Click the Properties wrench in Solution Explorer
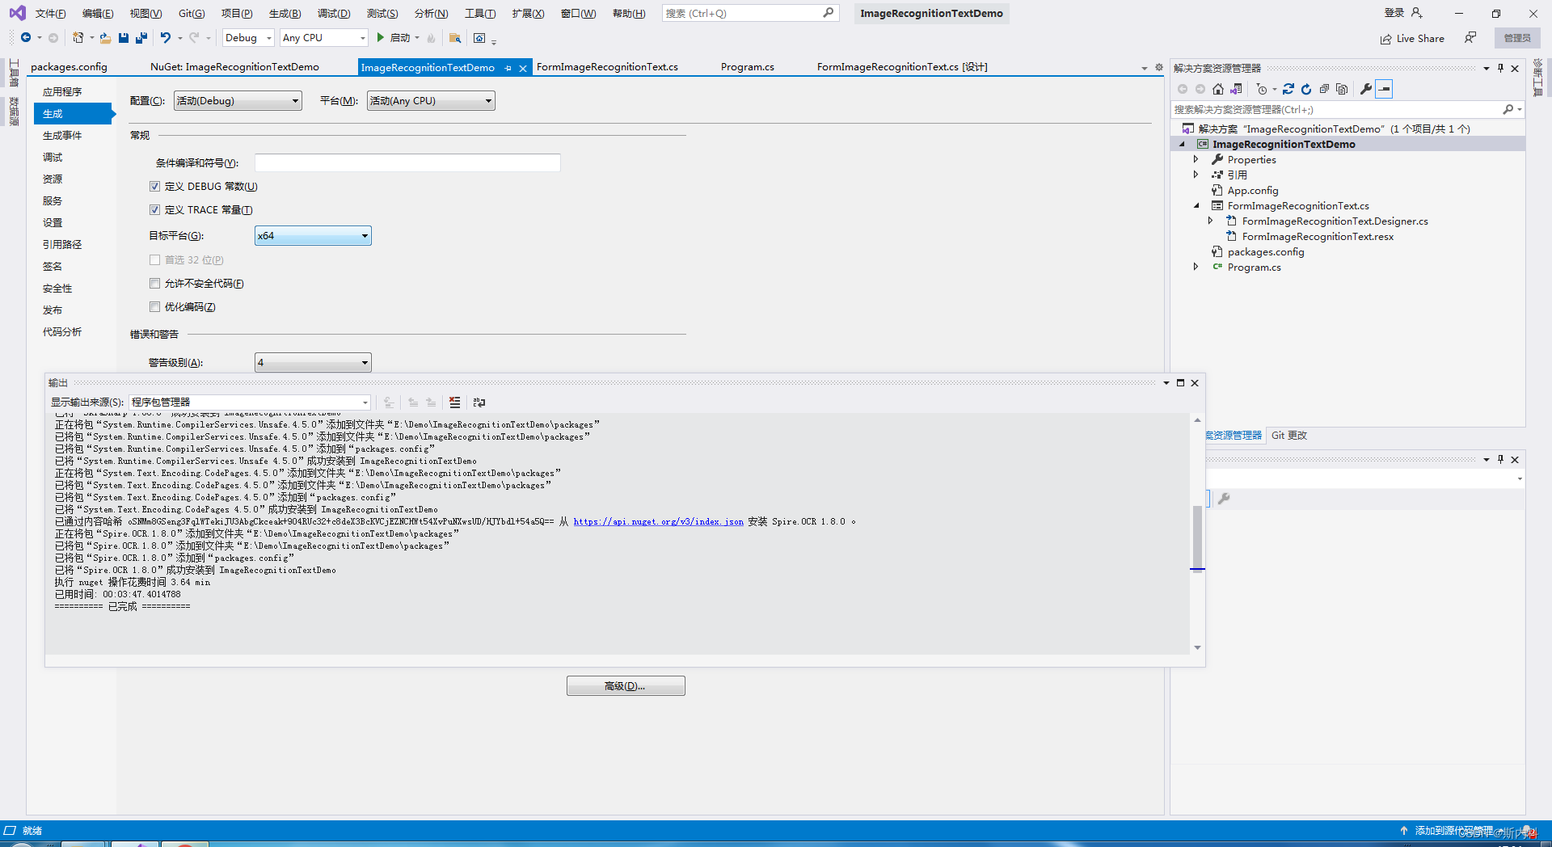This screenshot has height=847, width=1552. point(1366,89)
